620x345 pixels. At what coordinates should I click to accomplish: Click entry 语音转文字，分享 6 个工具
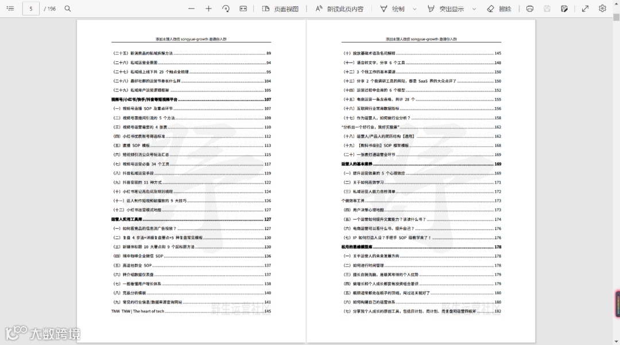(x=422, y=62)
